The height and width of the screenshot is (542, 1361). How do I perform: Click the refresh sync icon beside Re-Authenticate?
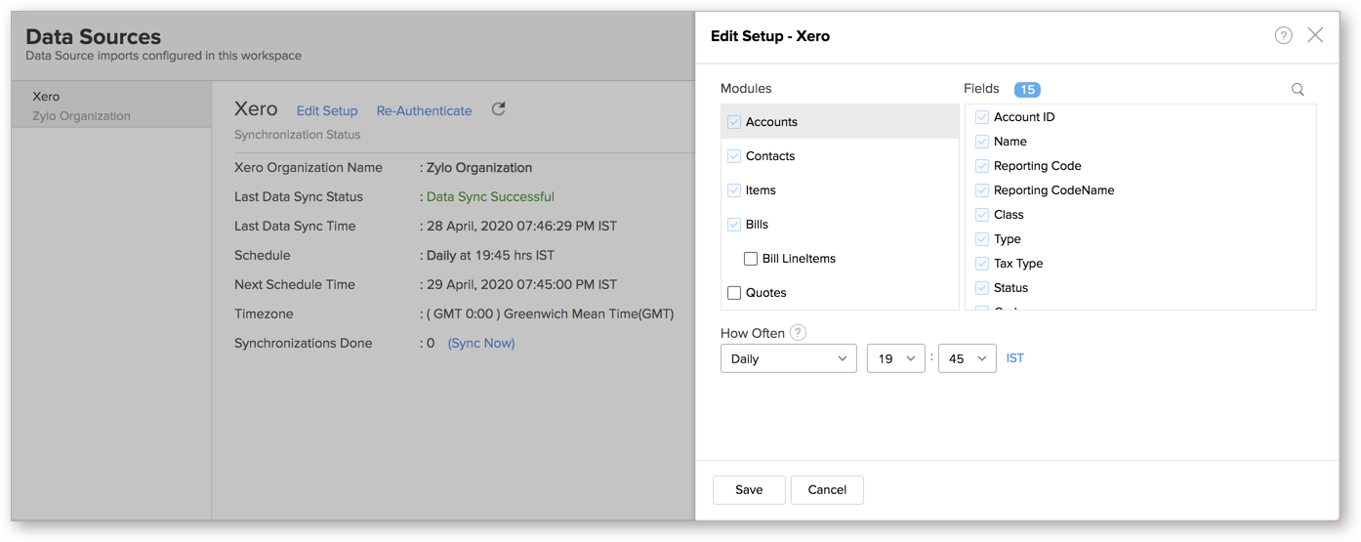[x=498, y=109]
